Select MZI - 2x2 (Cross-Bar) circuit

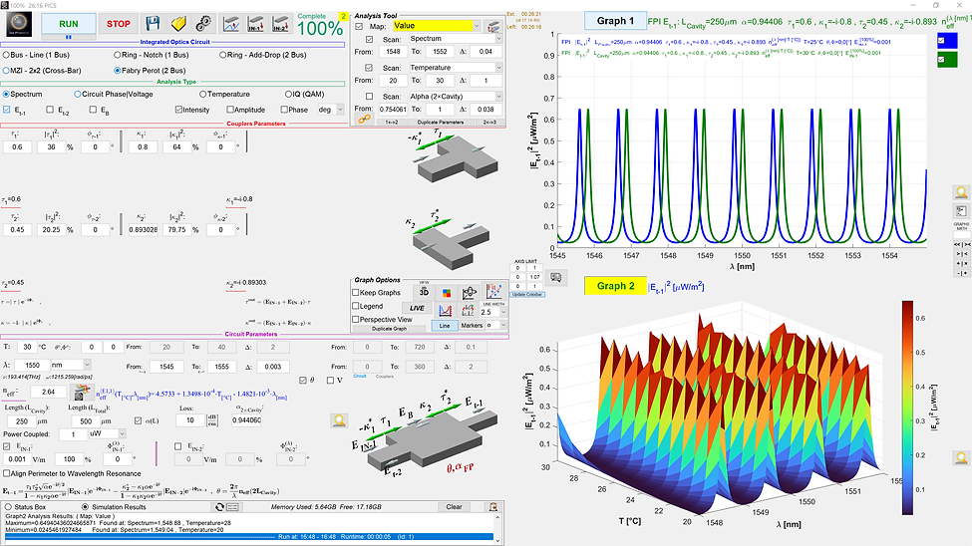tap(6, 71)
